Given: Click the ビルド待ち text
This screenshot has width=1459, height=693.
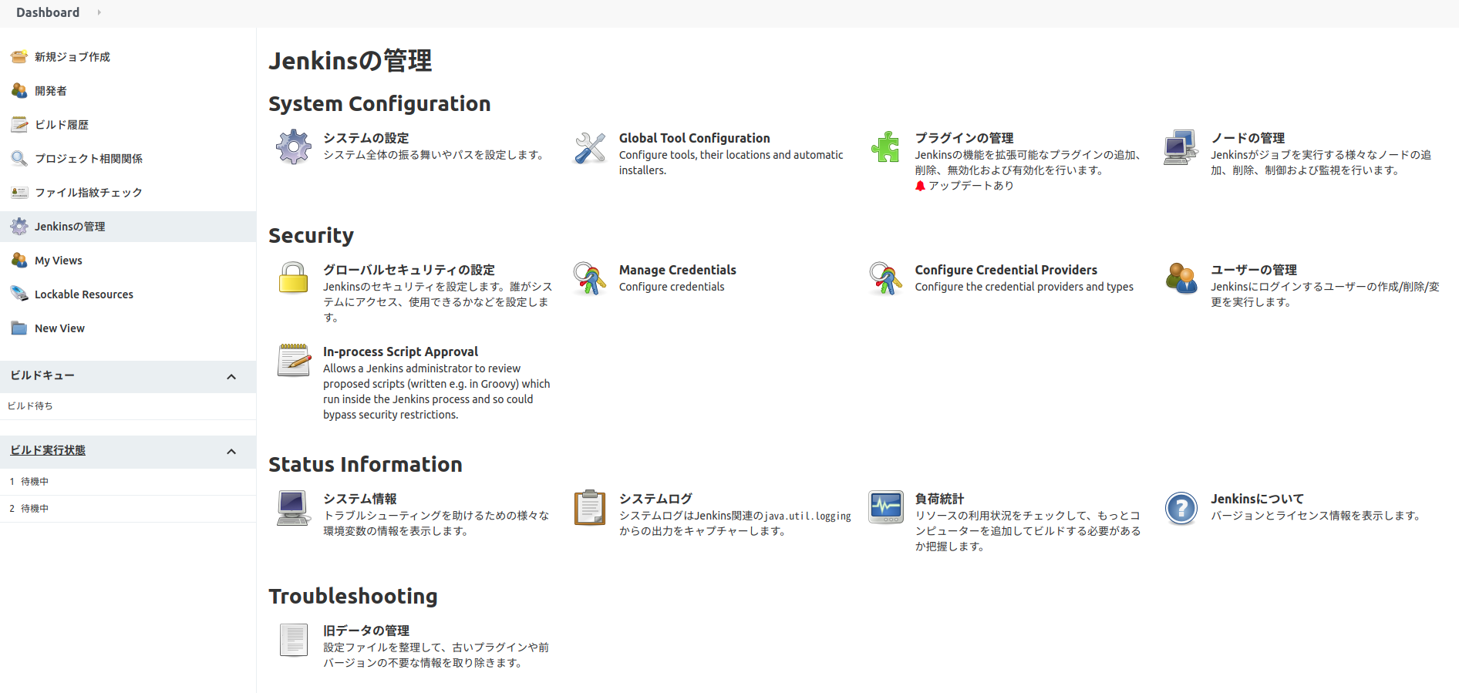Looking at the screenshot, I should click(x=30, y=406).
